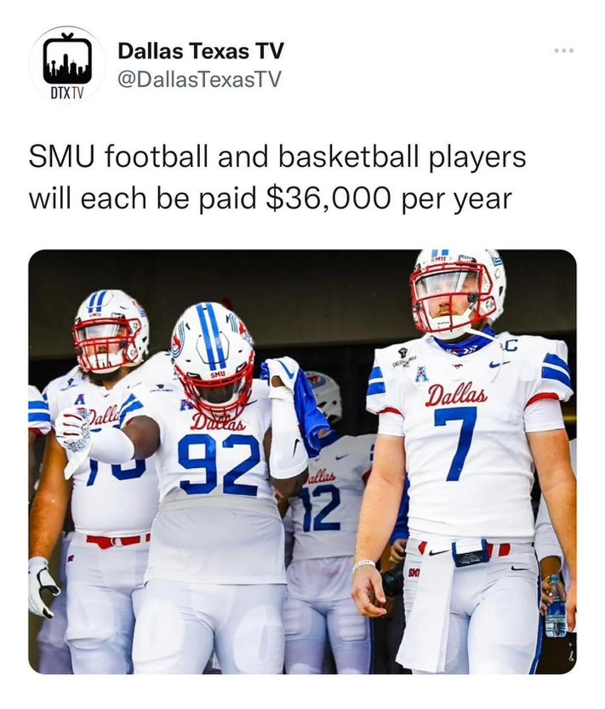
Task: Click the blue towel over player 92's shoulder
Action: [294, 403]
